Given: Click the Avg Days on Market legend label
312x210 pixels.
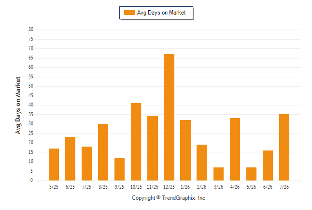Looking at the screenshot, I should pyautogui.click(x=161, y=13).
